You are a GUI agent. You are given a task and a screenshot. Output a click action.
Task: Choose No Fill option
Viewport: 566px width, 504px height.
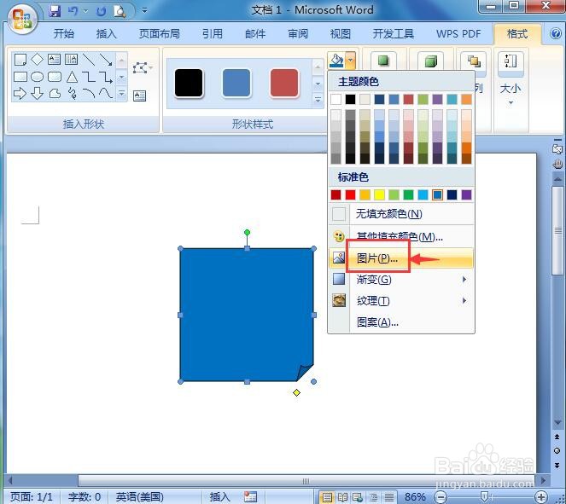(x=400, y=214)
